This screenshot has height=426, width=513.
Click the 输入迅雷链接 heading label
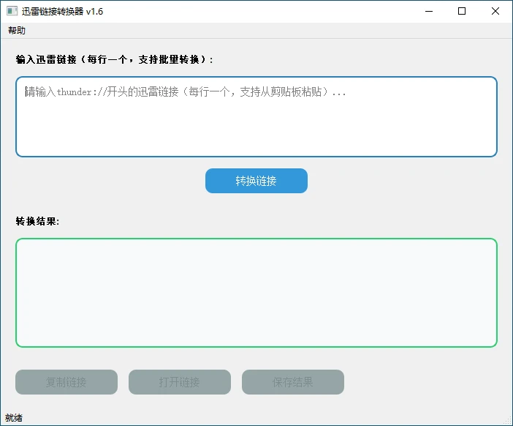point(115,59)
